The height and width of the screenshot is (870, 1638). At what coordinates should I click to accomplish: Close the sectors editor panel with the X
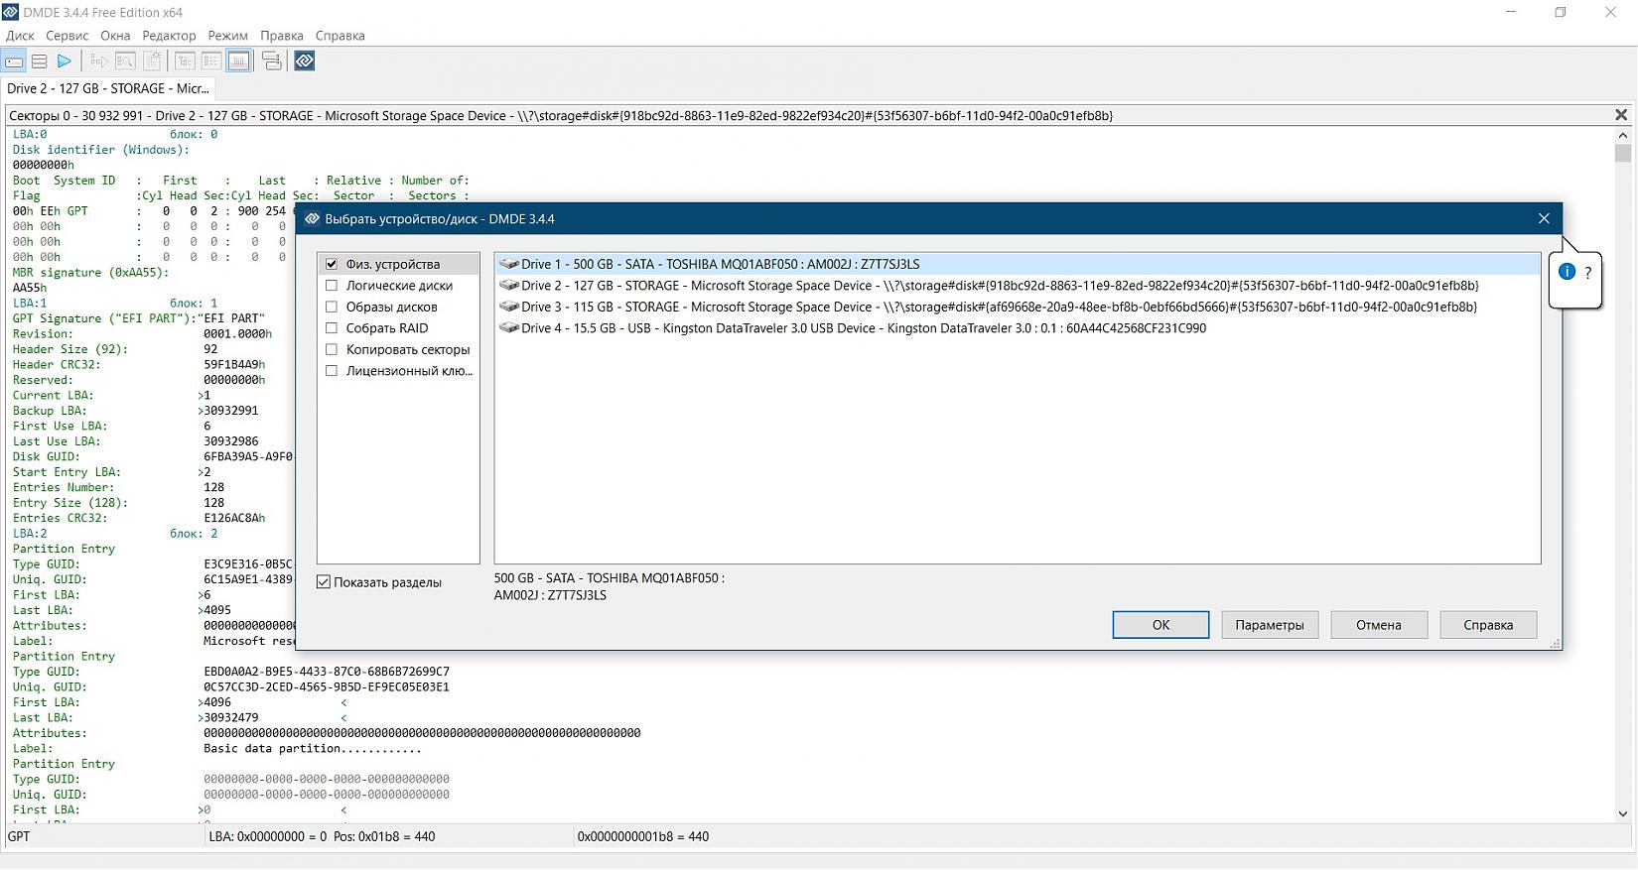(1621, 115)
